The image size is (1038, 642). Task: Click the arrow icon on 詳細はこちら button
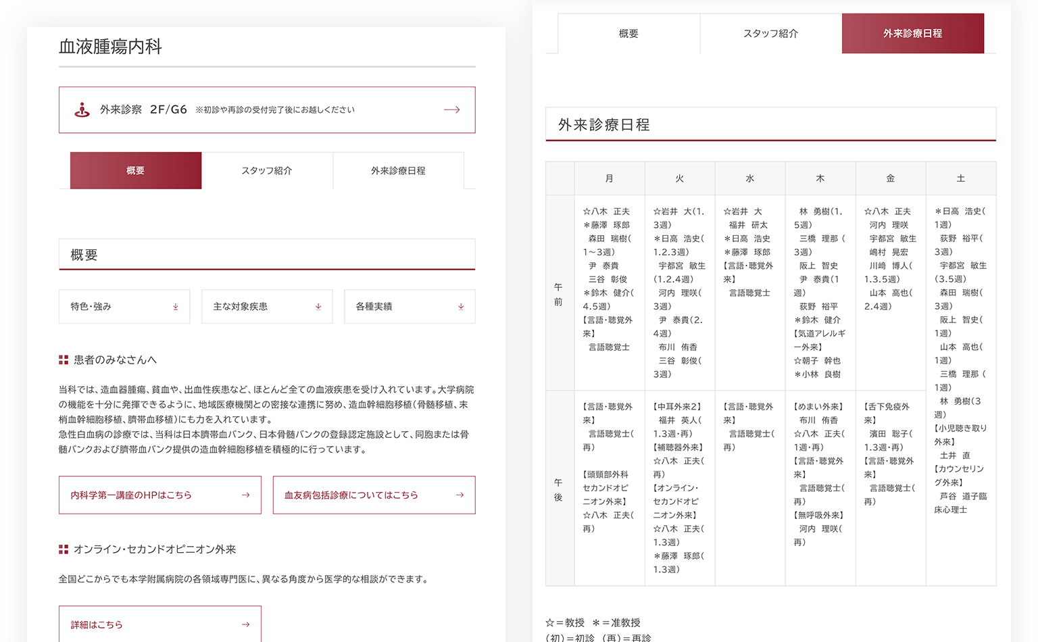(246, 624)
